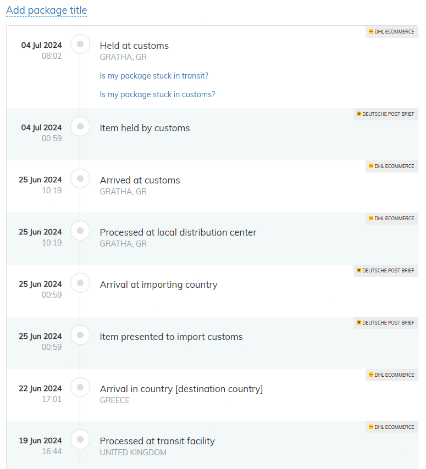Click Deutsche Post Brief badge on Arrival at importing country

tap(385, 270)
